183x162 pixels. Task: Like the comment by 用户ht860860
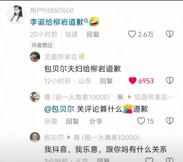(x=132, y=34)
